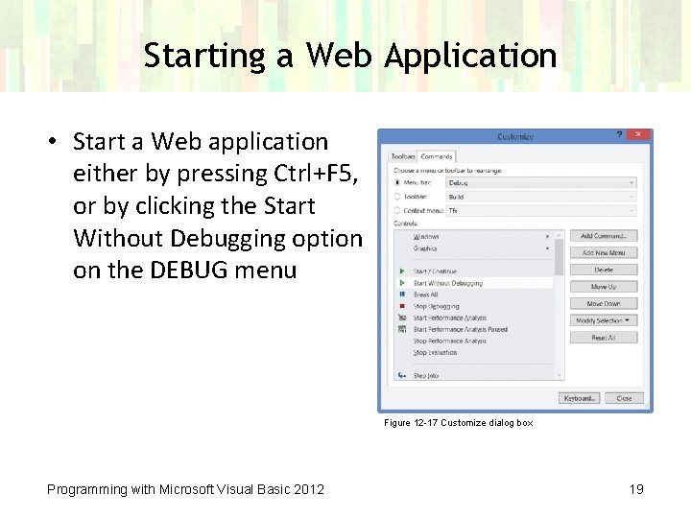This screenshot has width=691, height=518.
Task: Click the green Start / Continue icon
Action: coord(402,271)
